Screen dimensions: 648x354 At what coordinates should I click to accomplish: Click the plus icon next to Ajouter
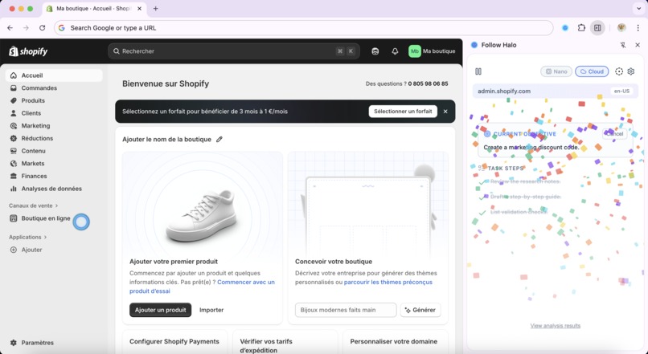[14, 250]
